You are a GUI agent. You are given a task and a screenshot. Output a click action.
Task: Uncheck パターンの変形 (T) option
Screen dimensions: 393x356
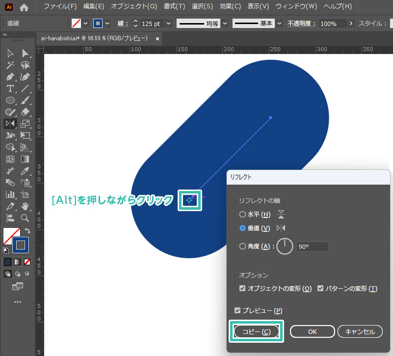(x=321, y=288)
